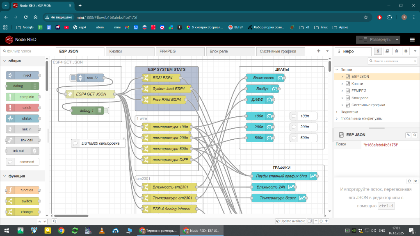Toggle the canvas navigator map icon
The width and height of the screenshot is (420, 236).
pyautogui.click(x=310, y=221)
